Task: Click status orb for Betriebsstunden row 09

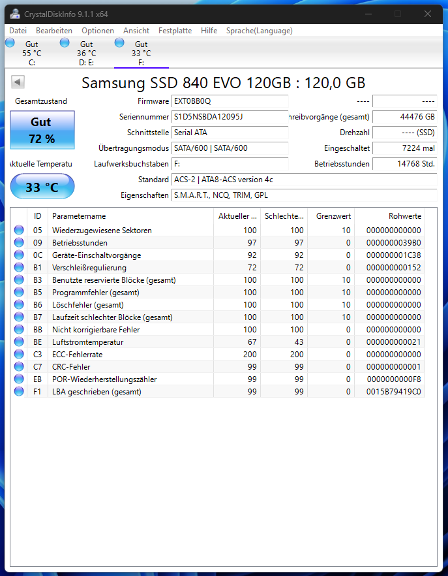Action: pos(19,243)
